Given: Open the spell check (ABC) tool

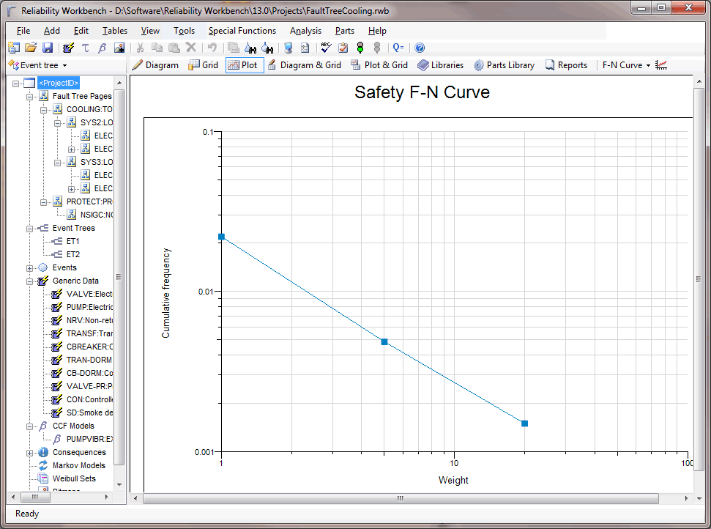Looking at the screenshot, I should (325, 48).
